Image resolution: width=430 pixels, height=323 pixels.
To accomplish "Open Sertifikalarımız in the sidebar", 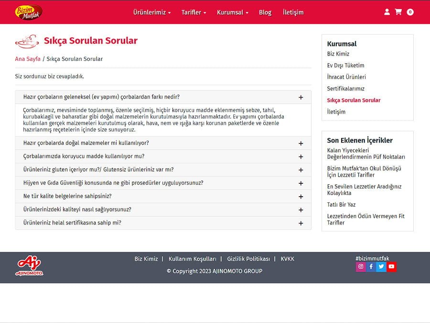I will coord(345,89).
